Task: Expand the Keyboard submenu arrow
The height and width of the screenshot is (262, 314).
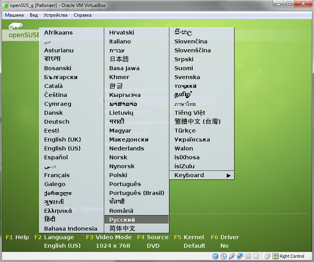Action: click(228, 176)
